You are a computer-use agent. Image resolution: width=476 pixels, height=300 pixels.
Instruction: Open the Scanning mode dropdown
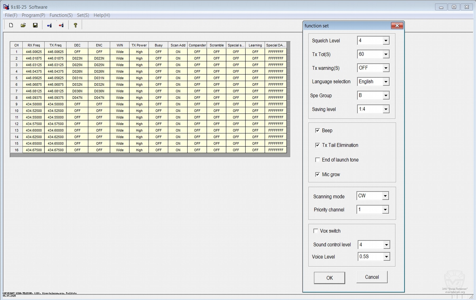click(385, 196)
